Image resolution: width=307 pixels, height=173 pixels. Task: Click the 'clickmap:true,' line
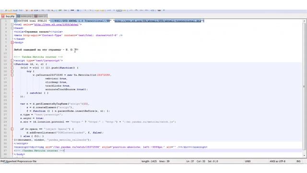[x=57, y=82]
